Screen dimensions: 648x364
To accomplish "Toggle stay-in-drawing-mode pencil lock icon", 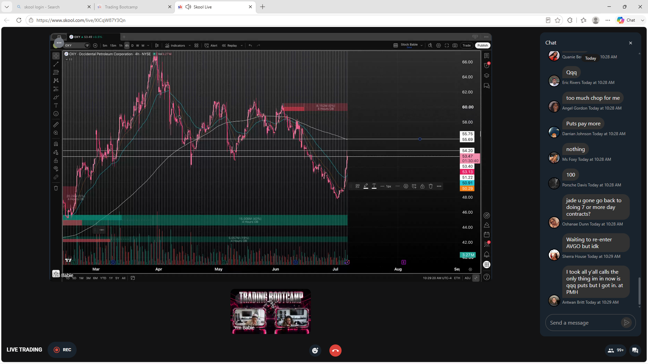I will coord(56,152).
